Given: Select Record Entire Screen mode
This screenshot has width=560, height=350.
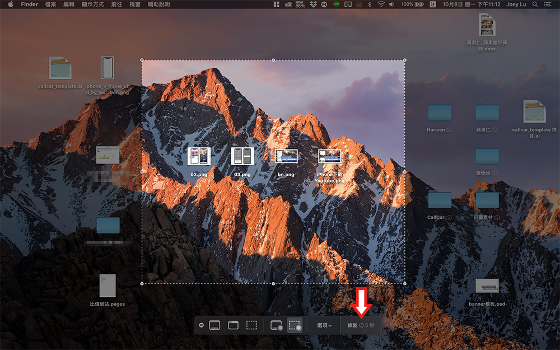Looking at the screenshot, I should (277, 325).
